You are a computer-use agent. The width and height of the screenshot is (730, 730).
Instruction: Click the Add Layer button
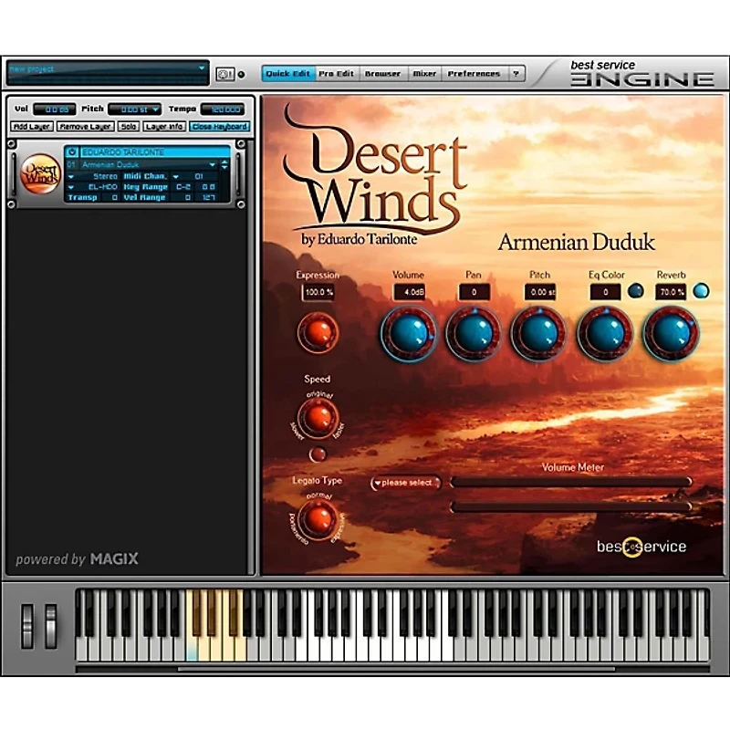32,127
